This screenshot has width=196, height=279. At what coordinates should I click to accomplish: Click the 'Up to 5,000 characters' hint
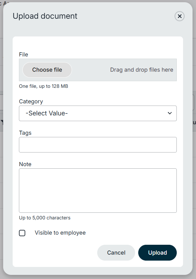45,218
